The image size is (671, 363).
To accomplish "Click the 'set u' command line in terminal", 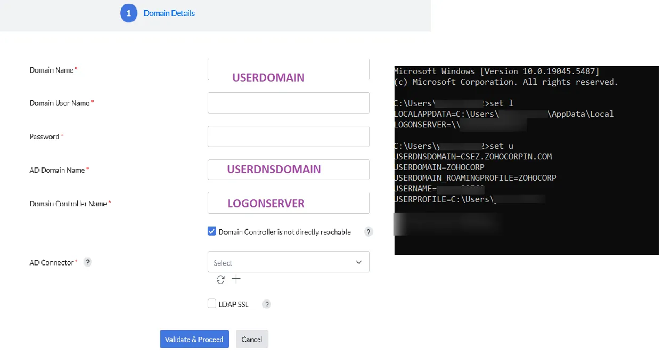I will [x=454, y=146].
